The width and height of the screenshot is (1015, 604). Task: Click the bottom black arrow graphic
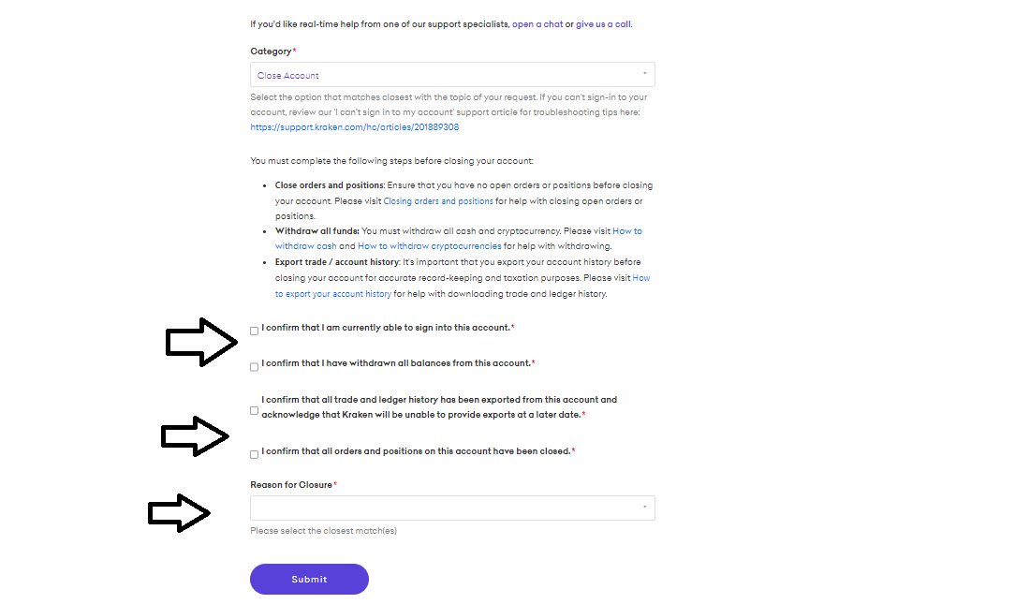click(x=179, y=512)
